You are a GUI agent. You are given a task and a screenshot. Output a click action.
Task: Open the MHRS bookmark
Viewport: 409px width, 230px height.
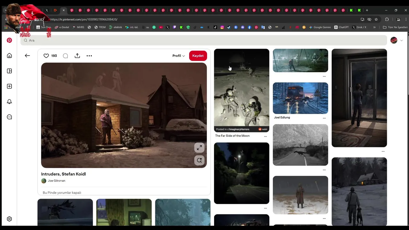78,27
